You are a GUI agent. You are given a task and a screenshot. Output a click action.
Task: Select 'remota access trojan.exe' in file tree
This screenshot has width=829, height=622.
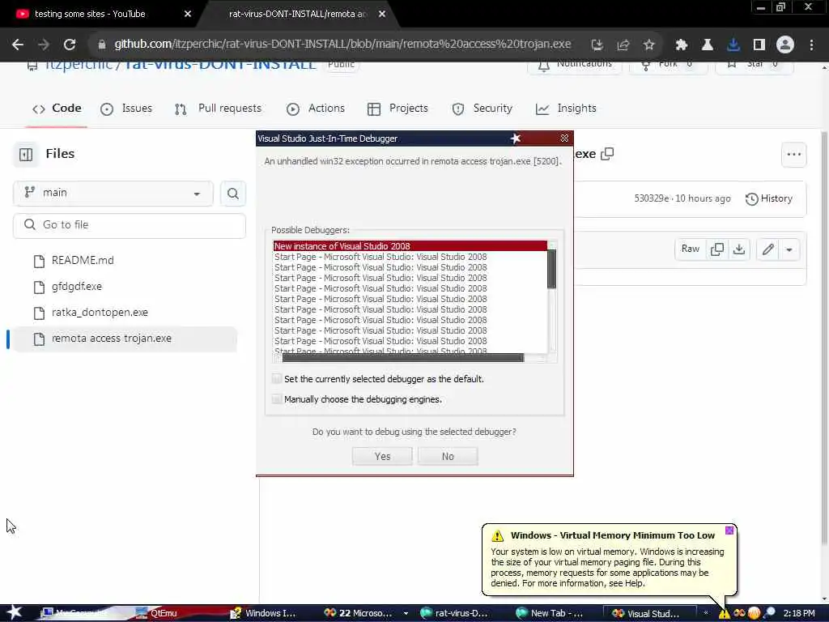pyautogui.click(x=125, y=339)
